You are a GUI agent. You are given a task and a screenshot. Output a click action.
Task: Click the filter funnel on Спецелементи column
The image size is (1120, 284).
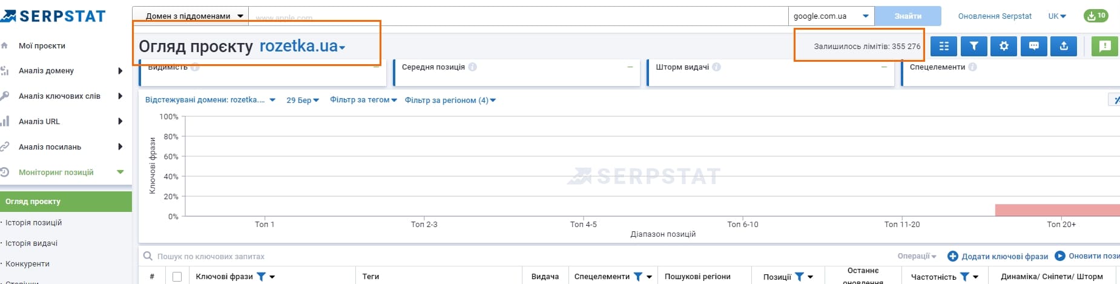pyautogui.click(x=637, y=277)
